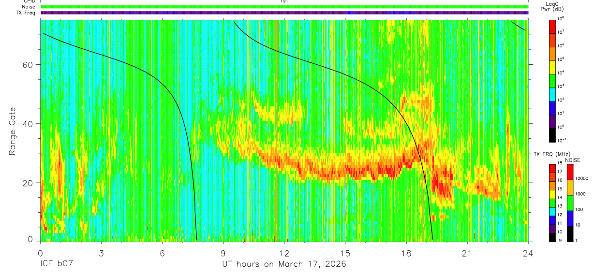This screenshot has height=274, width=594.
Task: Click the NOISE legend value '100'
Action: pos(579,209)
